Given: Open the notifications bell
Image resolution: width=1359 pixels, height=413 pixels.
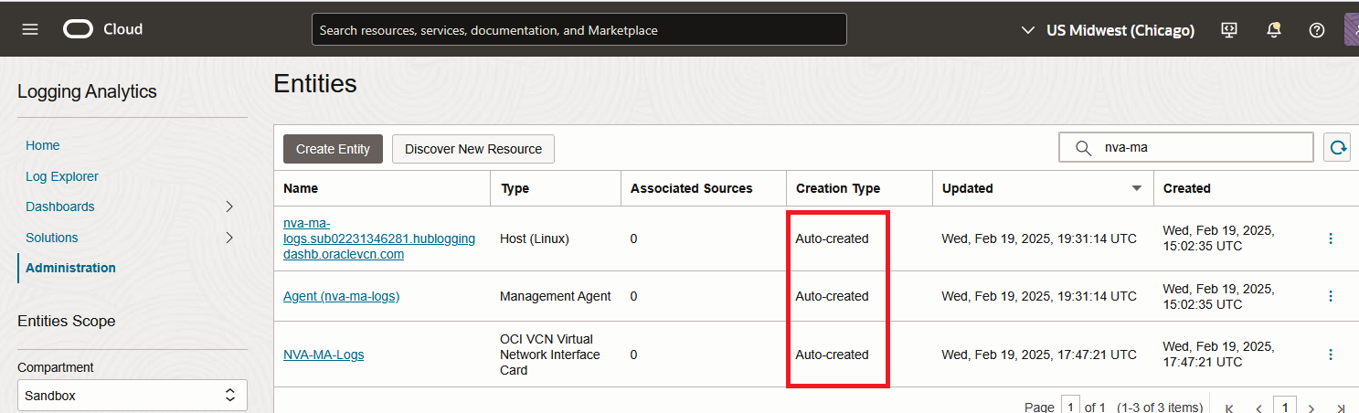Looking at the screenshot, I should tap(1273, 30).
